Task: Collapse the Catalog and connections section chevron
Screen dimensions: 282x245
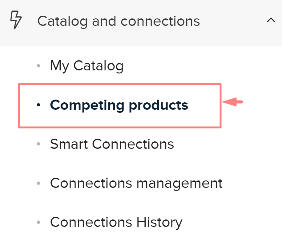Action: (271, 21)
